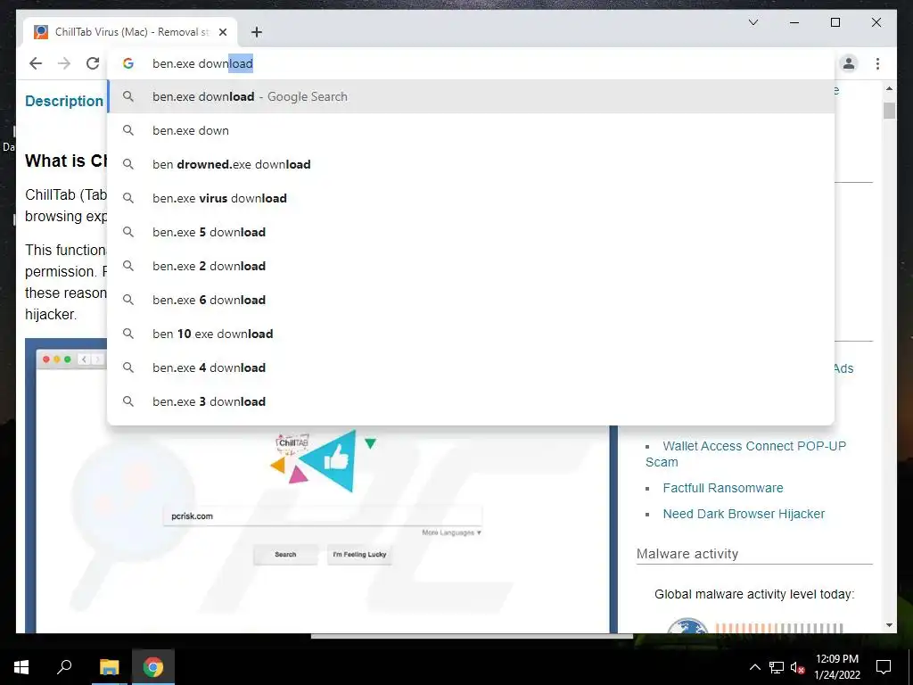
Task: Select 'ben.exe virus download' suggestion
Action: point(471,198)
